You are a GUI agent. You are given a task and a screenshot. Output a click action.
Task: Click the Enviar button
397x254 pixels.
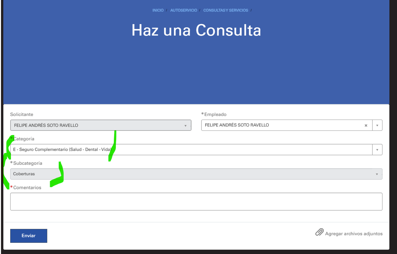pyautogui.click(x=28, y=236)
